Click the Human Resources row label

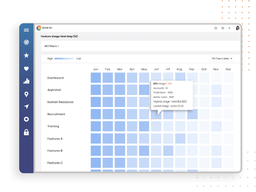[61, 102]
